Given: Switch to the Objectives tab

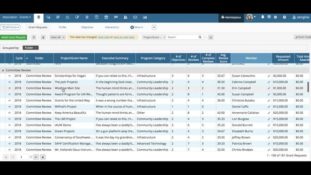Looking at the screenshot, I should click(x=87, y=27).
